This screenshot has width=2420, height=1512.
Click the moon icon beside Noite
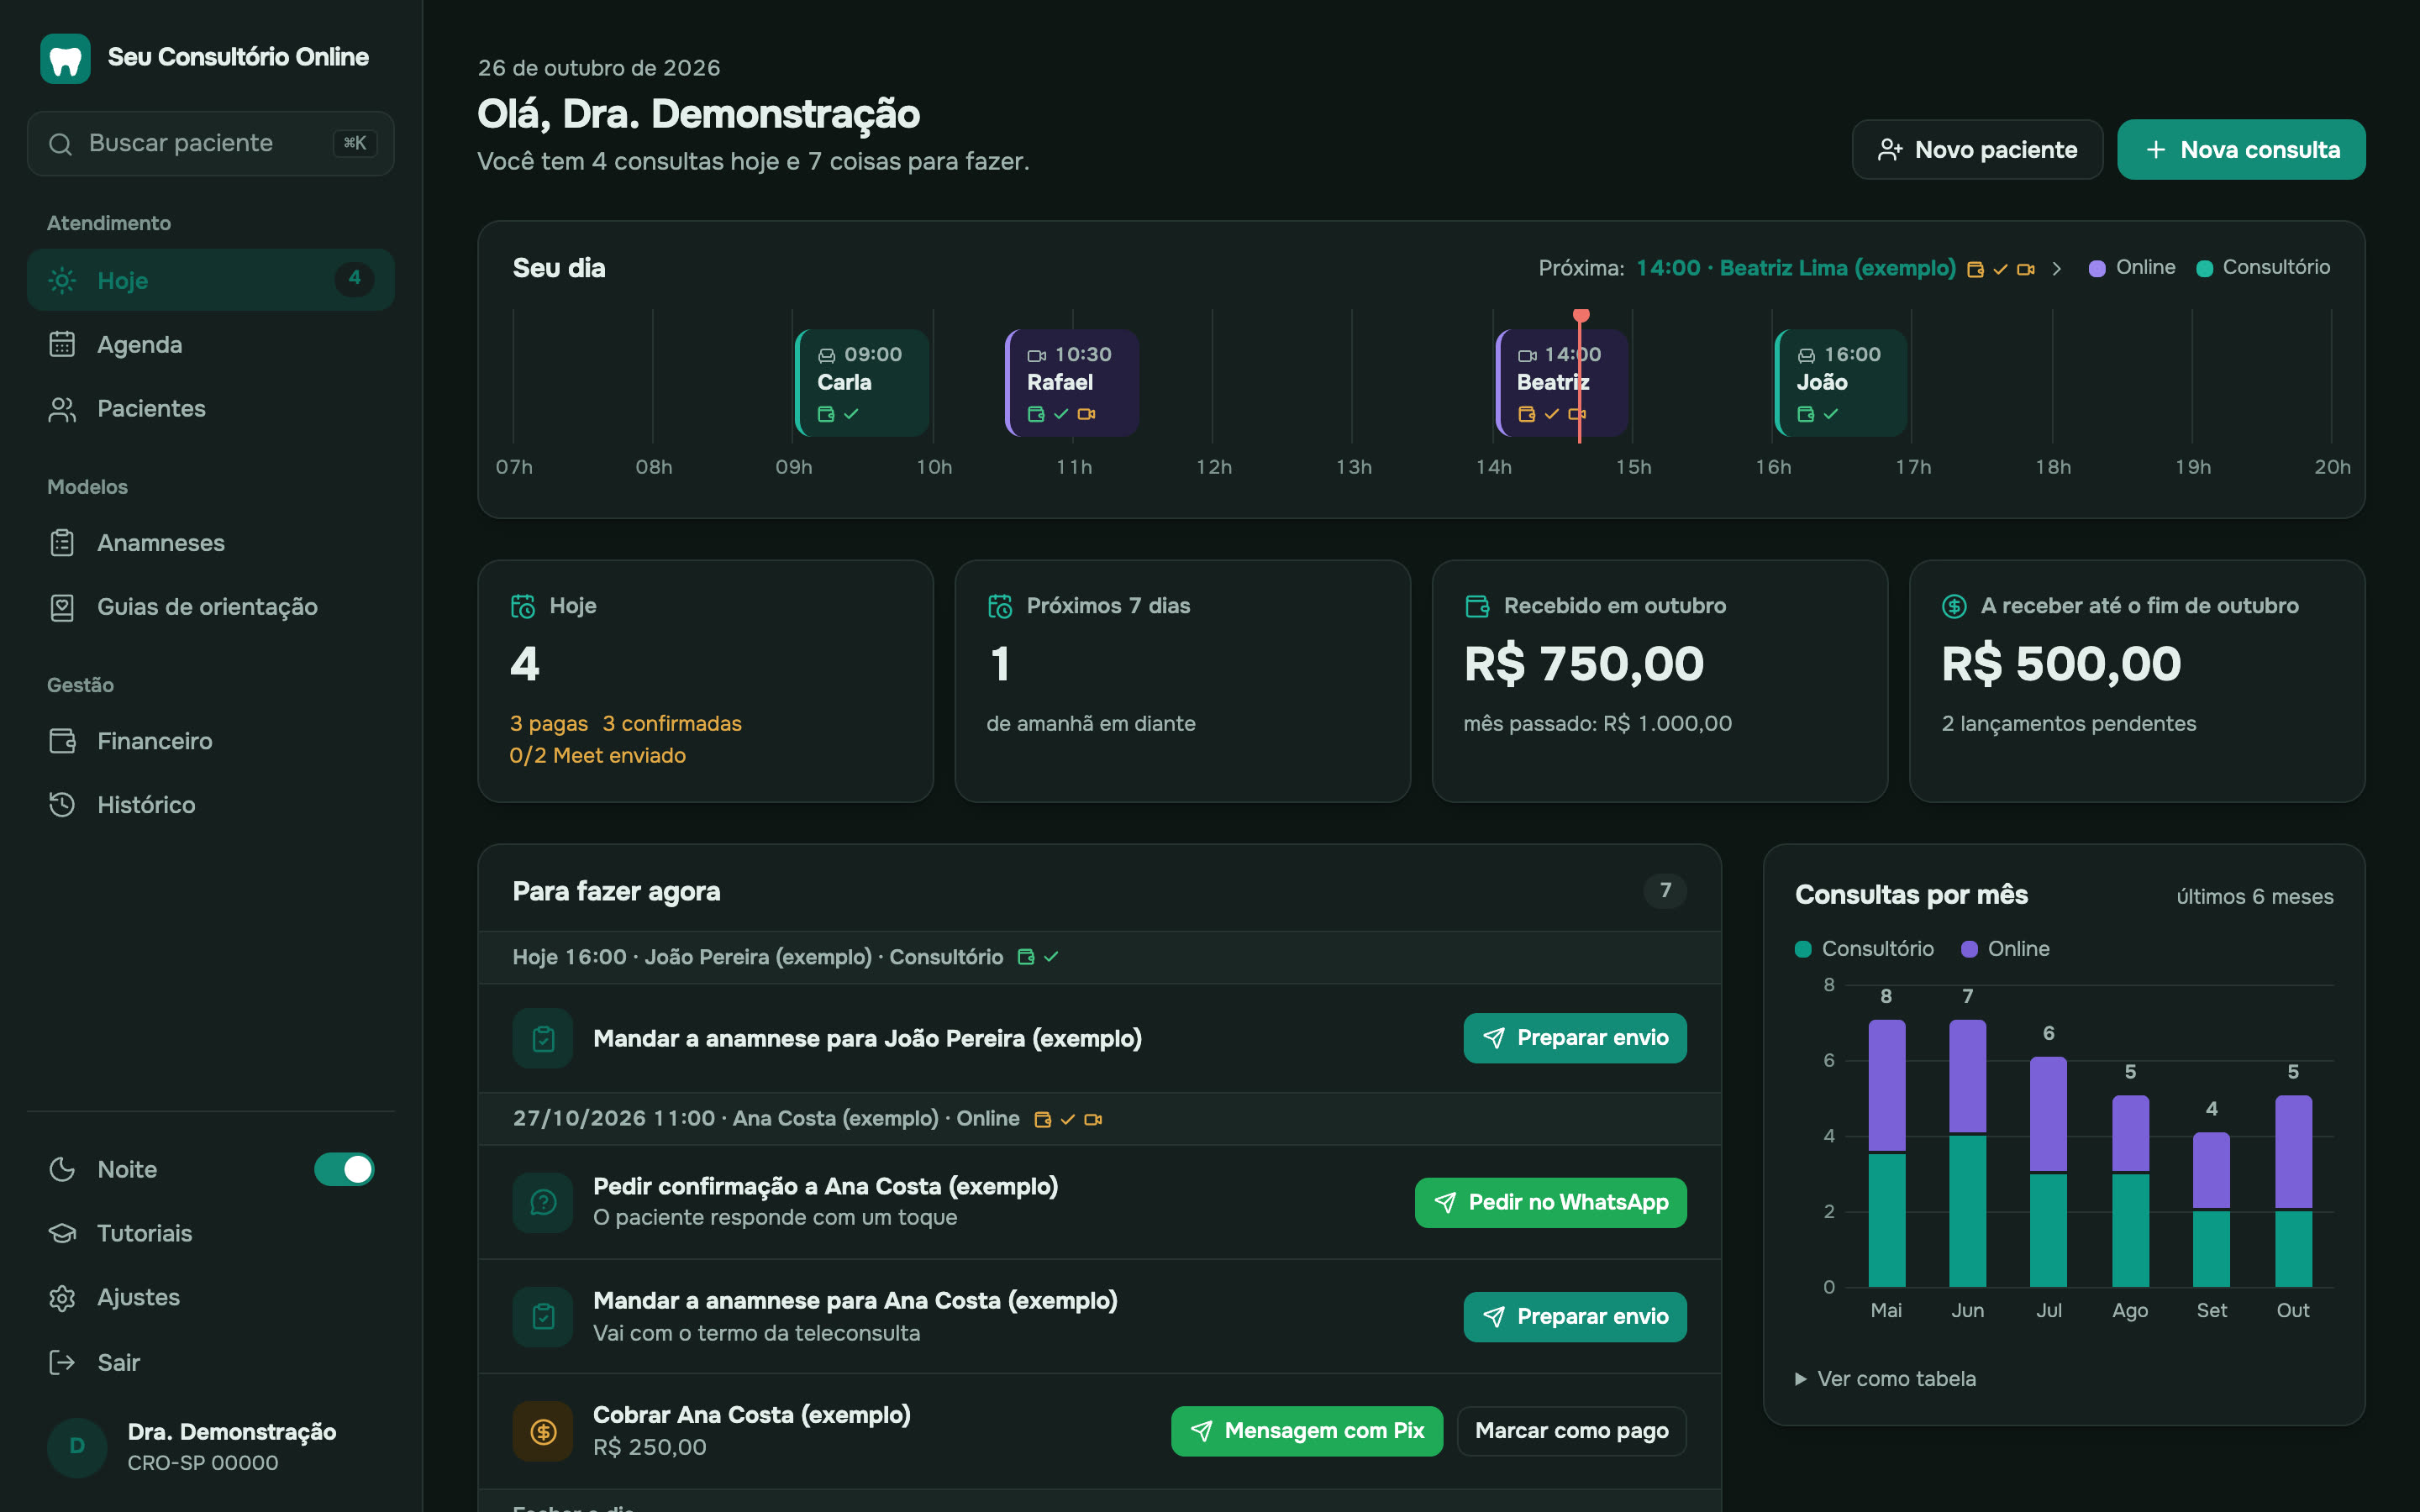(62, 1169)
